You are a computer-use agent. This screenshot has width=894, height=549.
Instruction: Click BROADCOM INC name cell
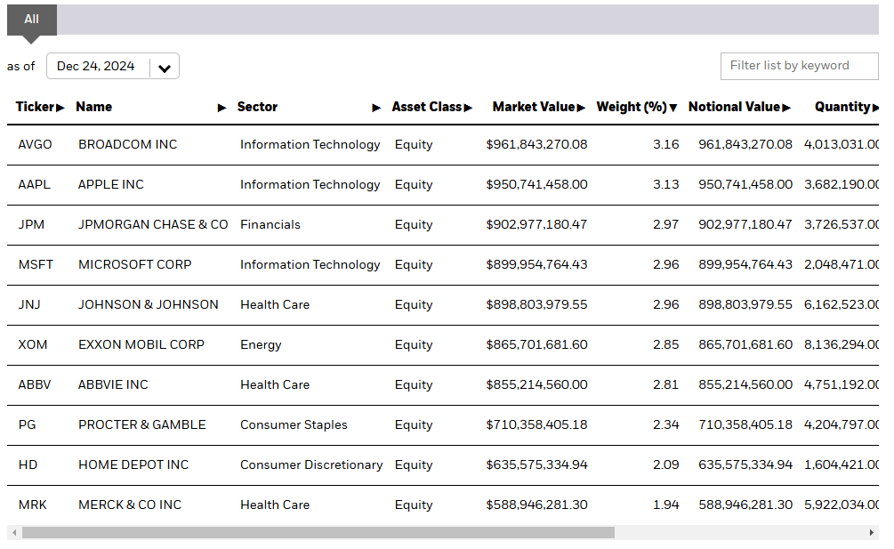tap(128, 145)
